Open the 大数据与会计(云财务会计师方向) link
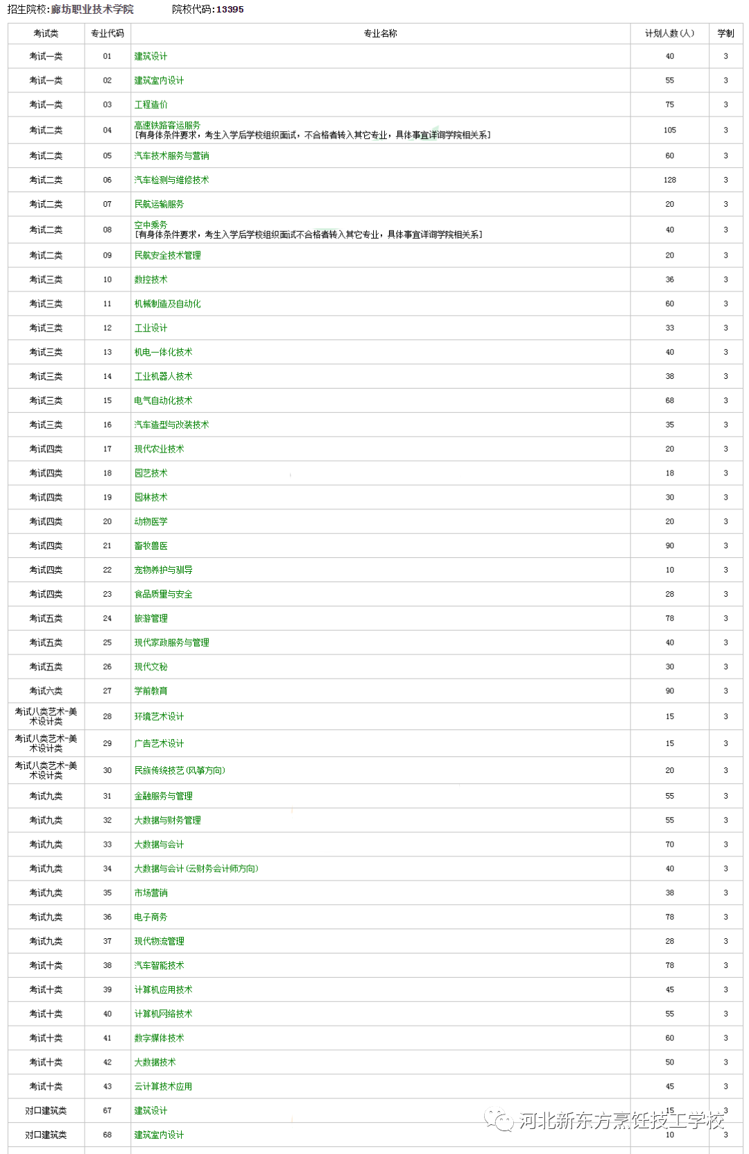This screenshot has height=1154, width=749. [196, 869]
